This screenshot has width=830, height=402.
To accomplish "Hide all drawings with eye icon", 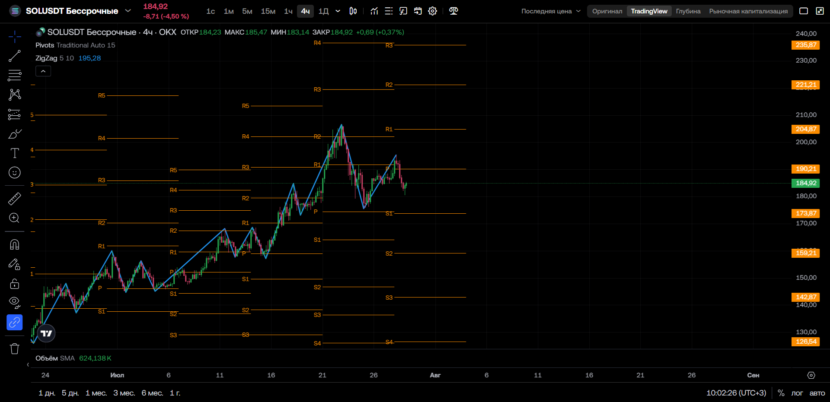I will coord(14,303).
